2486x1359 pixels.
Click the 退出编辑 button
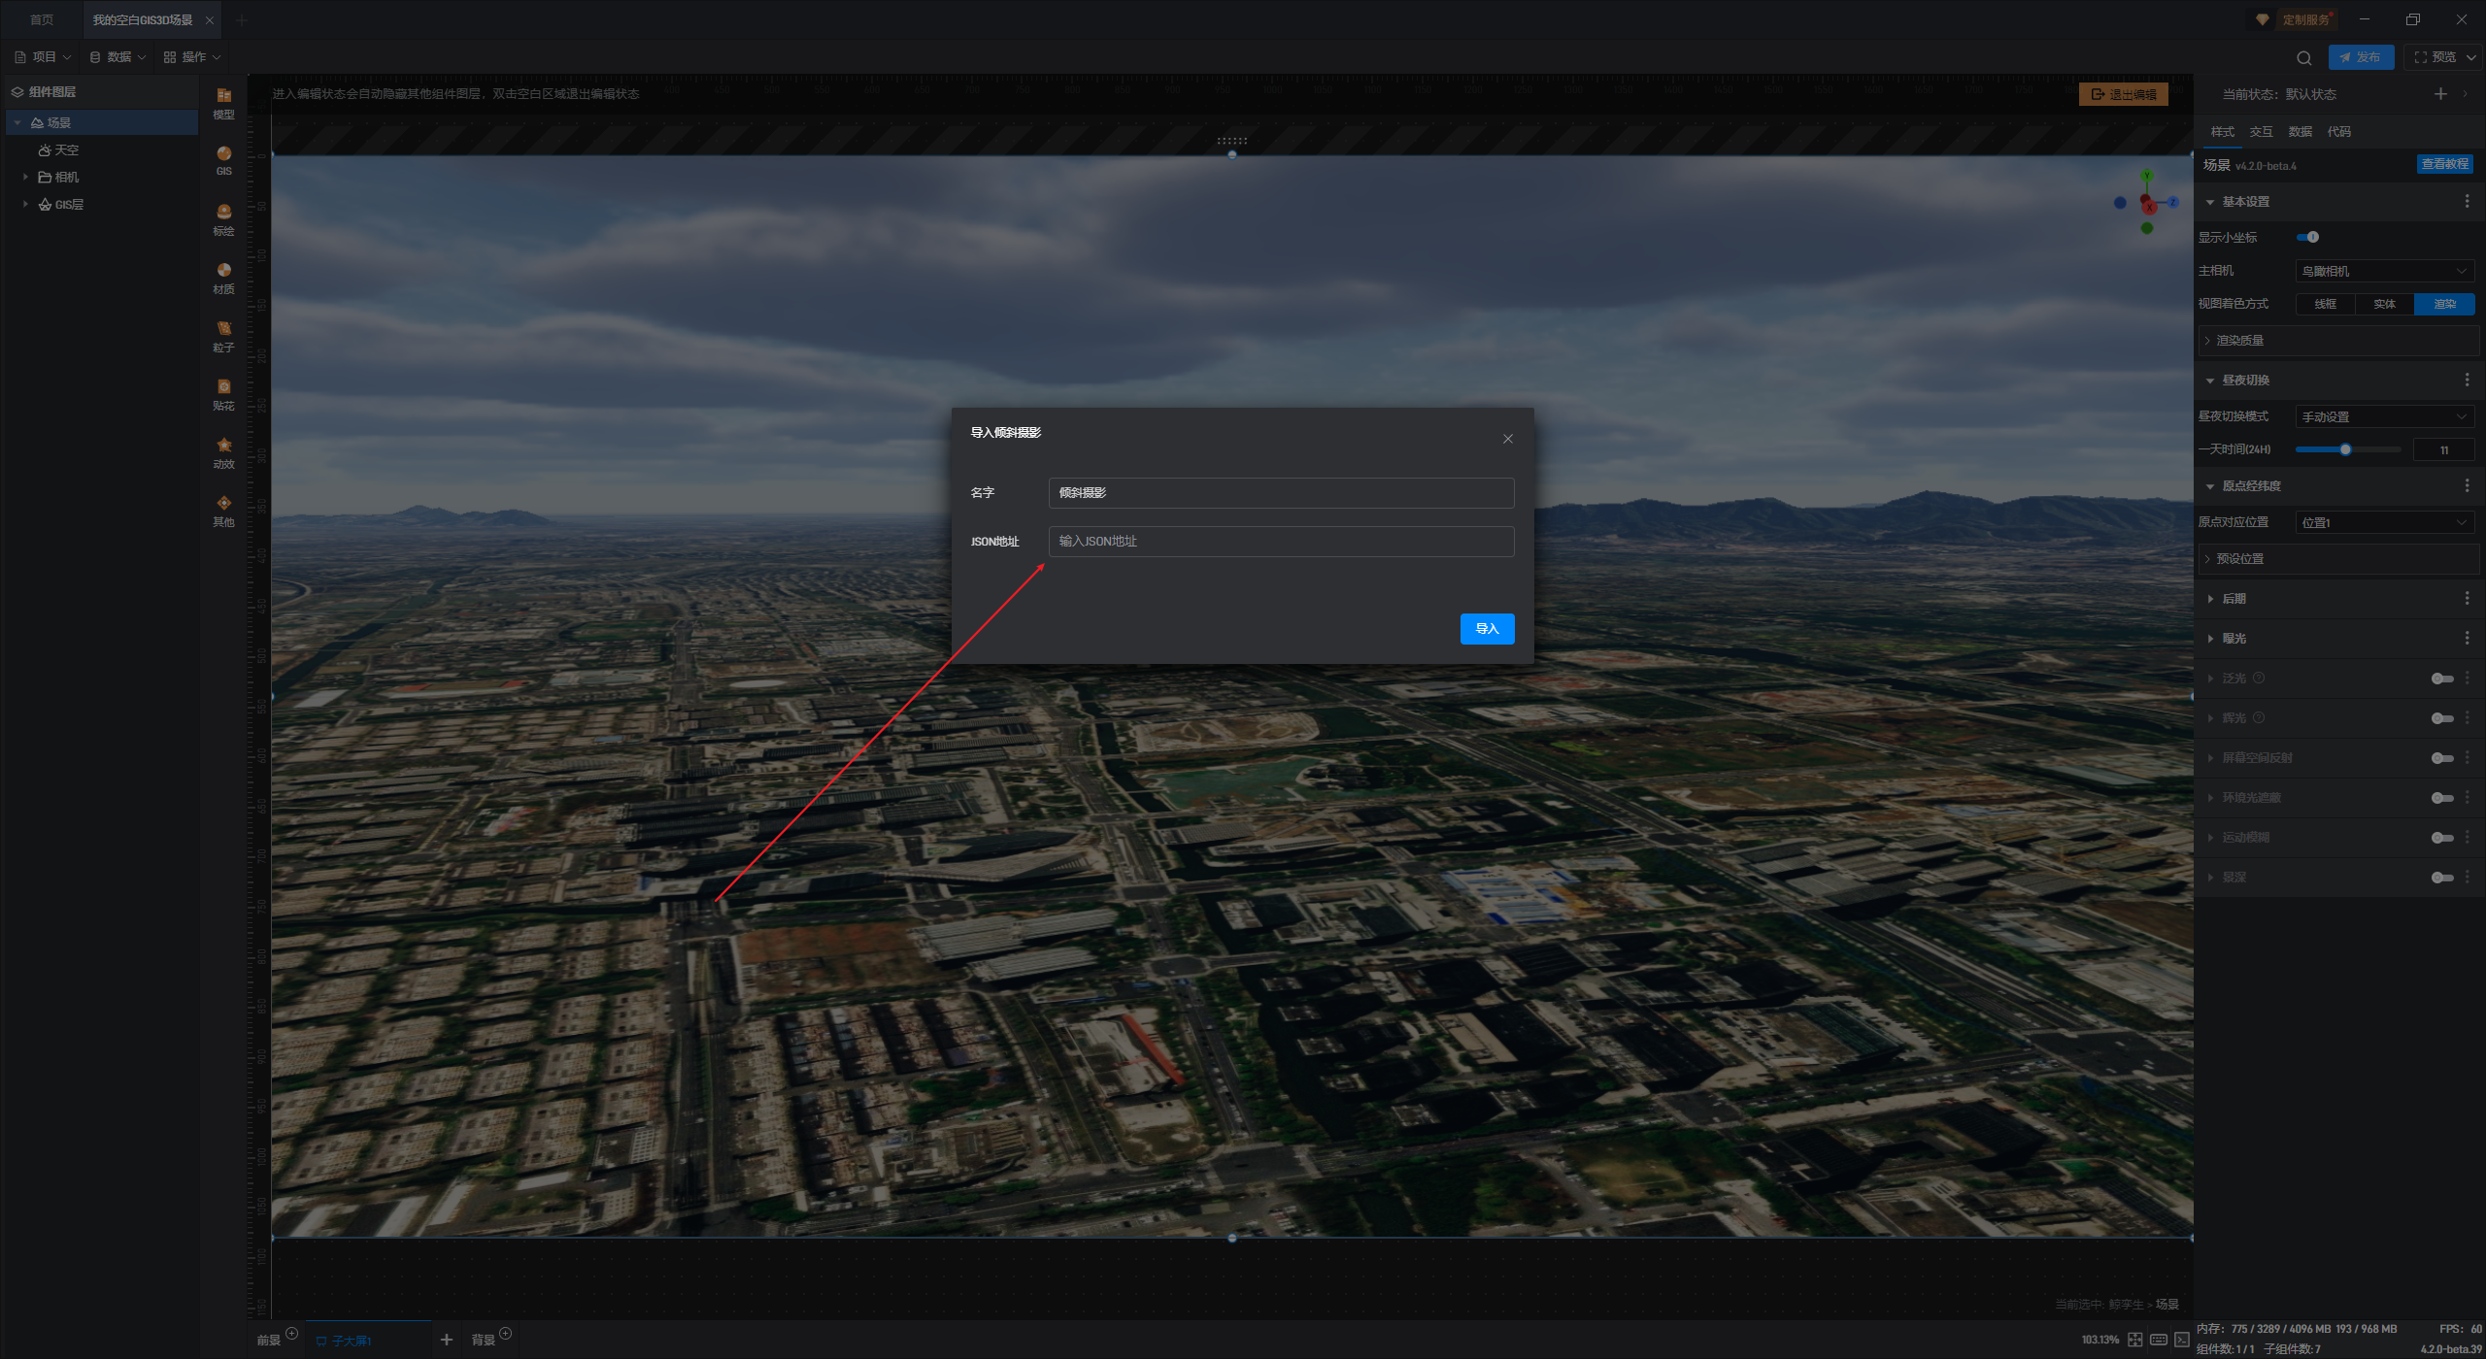click(2124, 94)
